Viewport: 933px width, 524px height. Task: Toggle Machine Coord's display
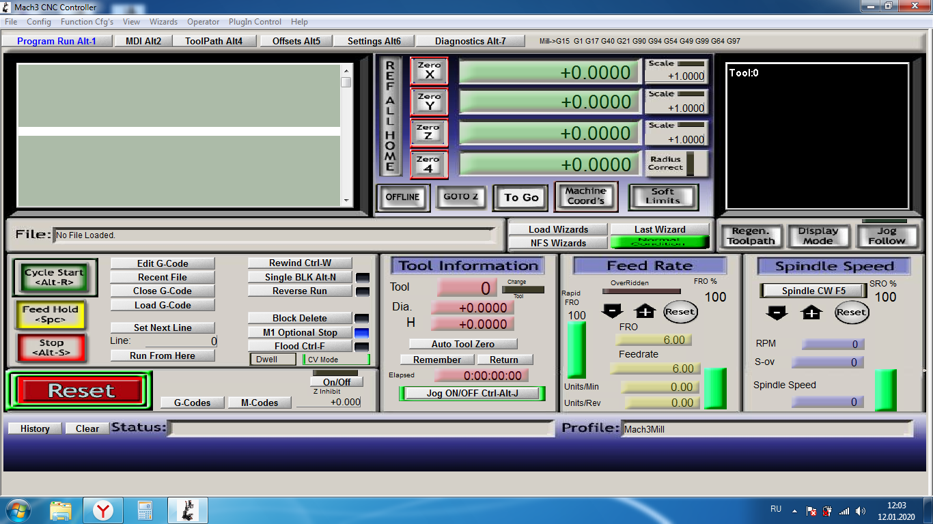click(586, 196)
